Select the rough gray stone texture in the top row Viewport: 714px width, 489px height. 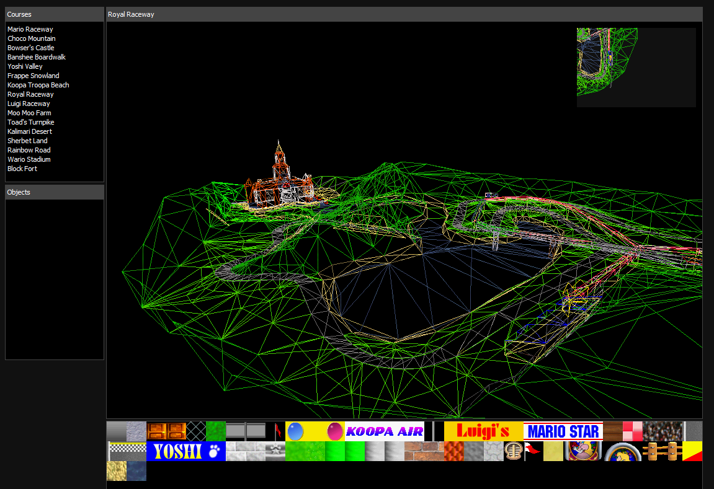pos(136,431)
